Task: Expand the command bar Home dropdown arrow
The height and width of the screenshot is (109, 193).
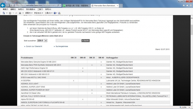Action: pyautogui.click(x=7, y=13)
